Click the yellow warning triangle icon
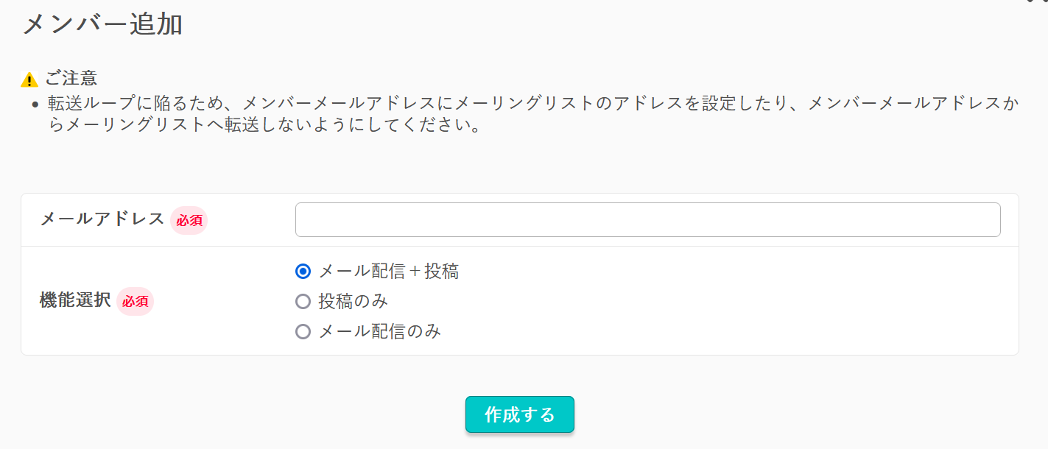 (29, 79)
